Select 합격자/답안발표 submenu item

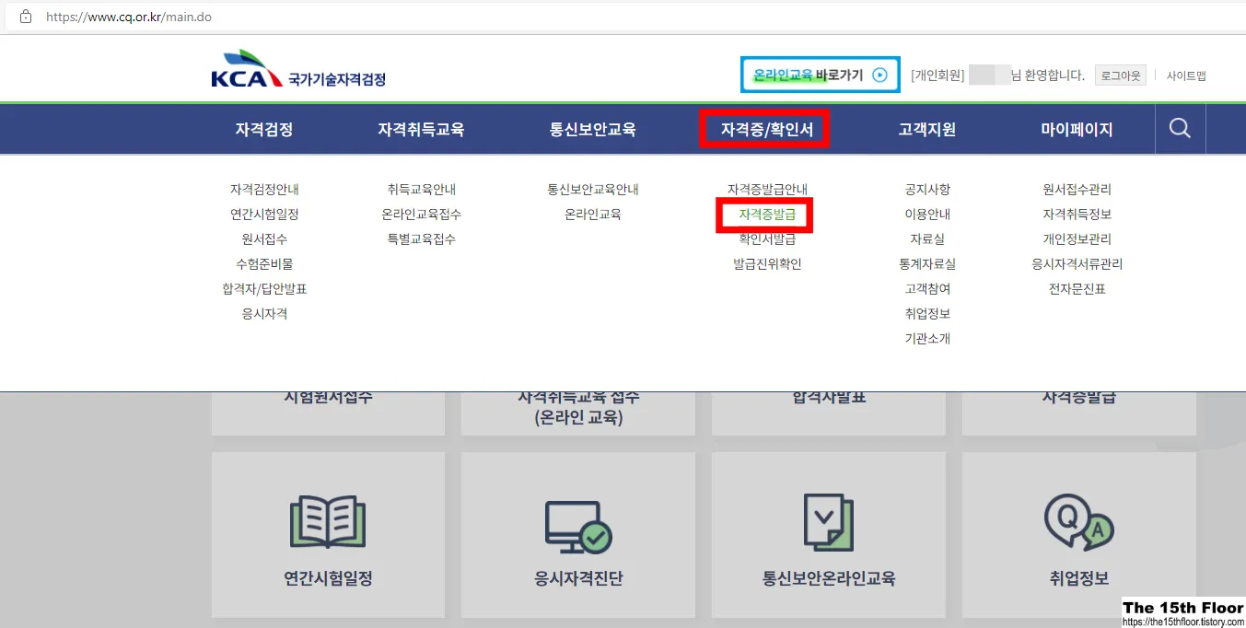264,289
